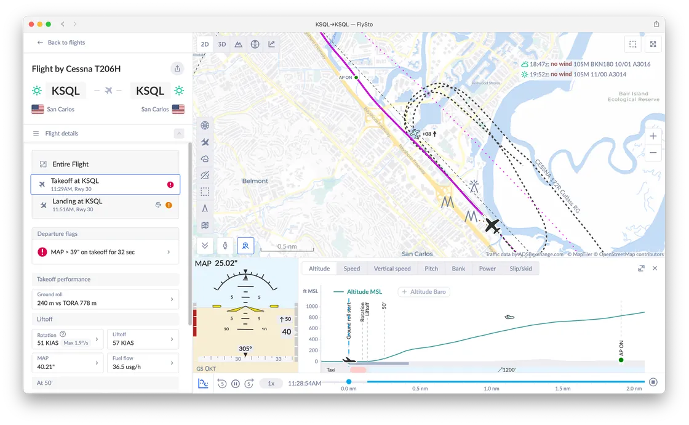689x425 pixels.
Task: Click the AP ON green marker on altitude chart
Action: [x=621, y=360]
